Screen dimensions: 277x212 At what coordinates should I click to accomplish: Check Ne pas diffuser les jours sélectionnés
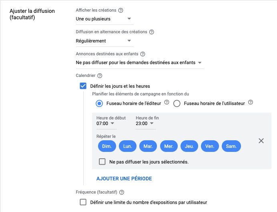tap(102, 162)
